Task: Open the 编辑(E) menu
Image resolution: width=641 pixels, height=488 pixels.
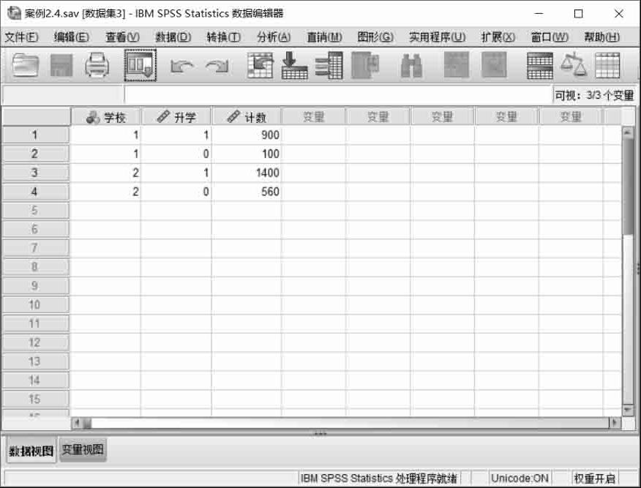Action: [x=71, y=37]
